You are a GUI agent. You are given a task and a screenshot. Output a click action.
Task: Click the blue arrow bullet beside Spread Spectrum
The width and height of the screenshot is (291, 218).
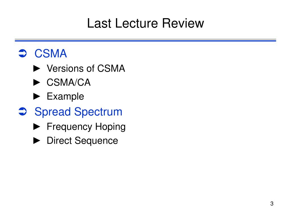23,111
